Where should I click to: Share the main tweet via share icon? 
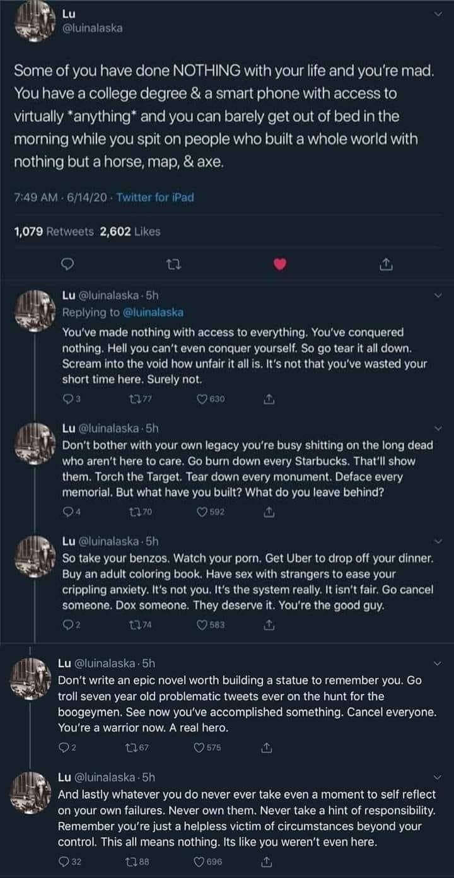[385, 266]
